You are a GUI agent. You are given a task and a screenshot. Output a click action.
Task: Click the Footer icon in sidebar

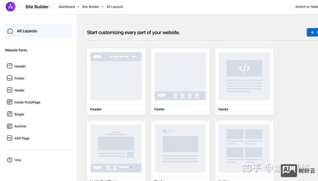[9, 78]
